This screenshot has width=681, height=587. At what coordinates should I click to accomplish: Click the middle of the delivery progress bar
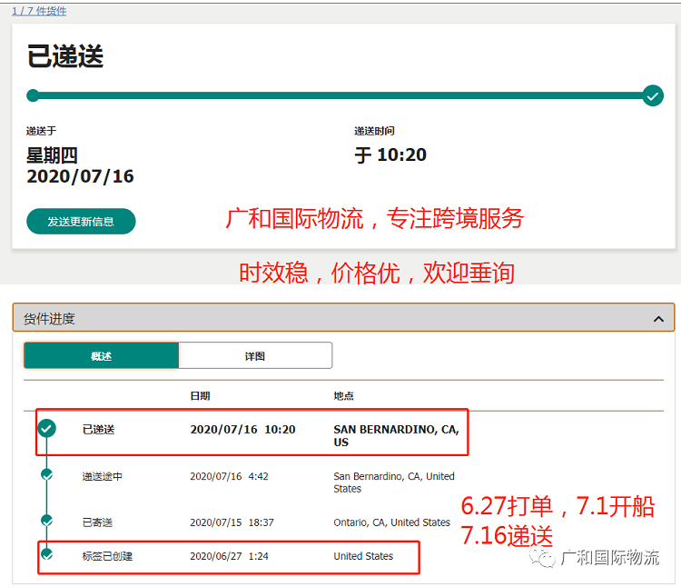tap(341, 95)
